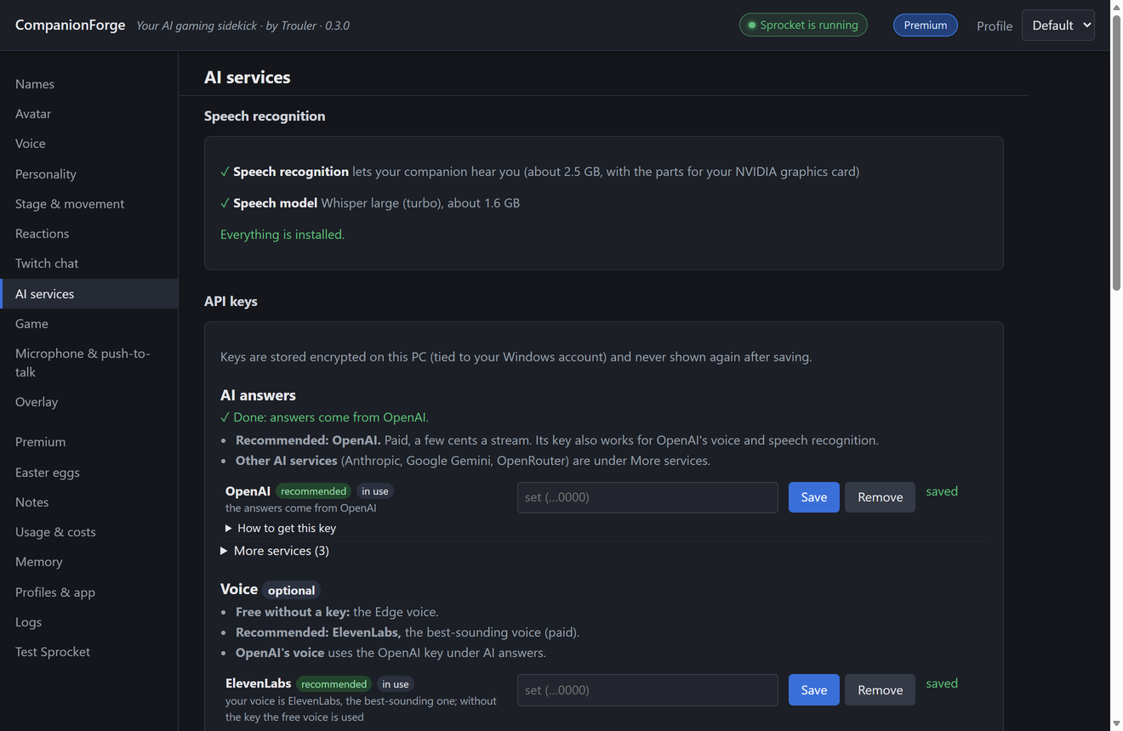Image resolution: width=1123 pixels, height=731 pixels.
Task: Click the 'Everything is installed.' status text
Action: click(282, 235)
